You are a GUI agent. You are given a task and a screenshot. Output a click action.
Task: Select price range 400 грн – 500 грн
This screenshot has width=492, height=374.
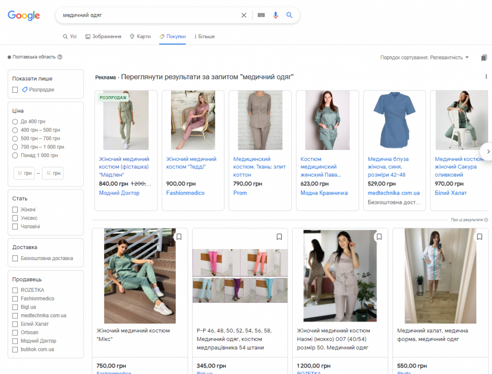pyautogui.click(x=15, y=130)
